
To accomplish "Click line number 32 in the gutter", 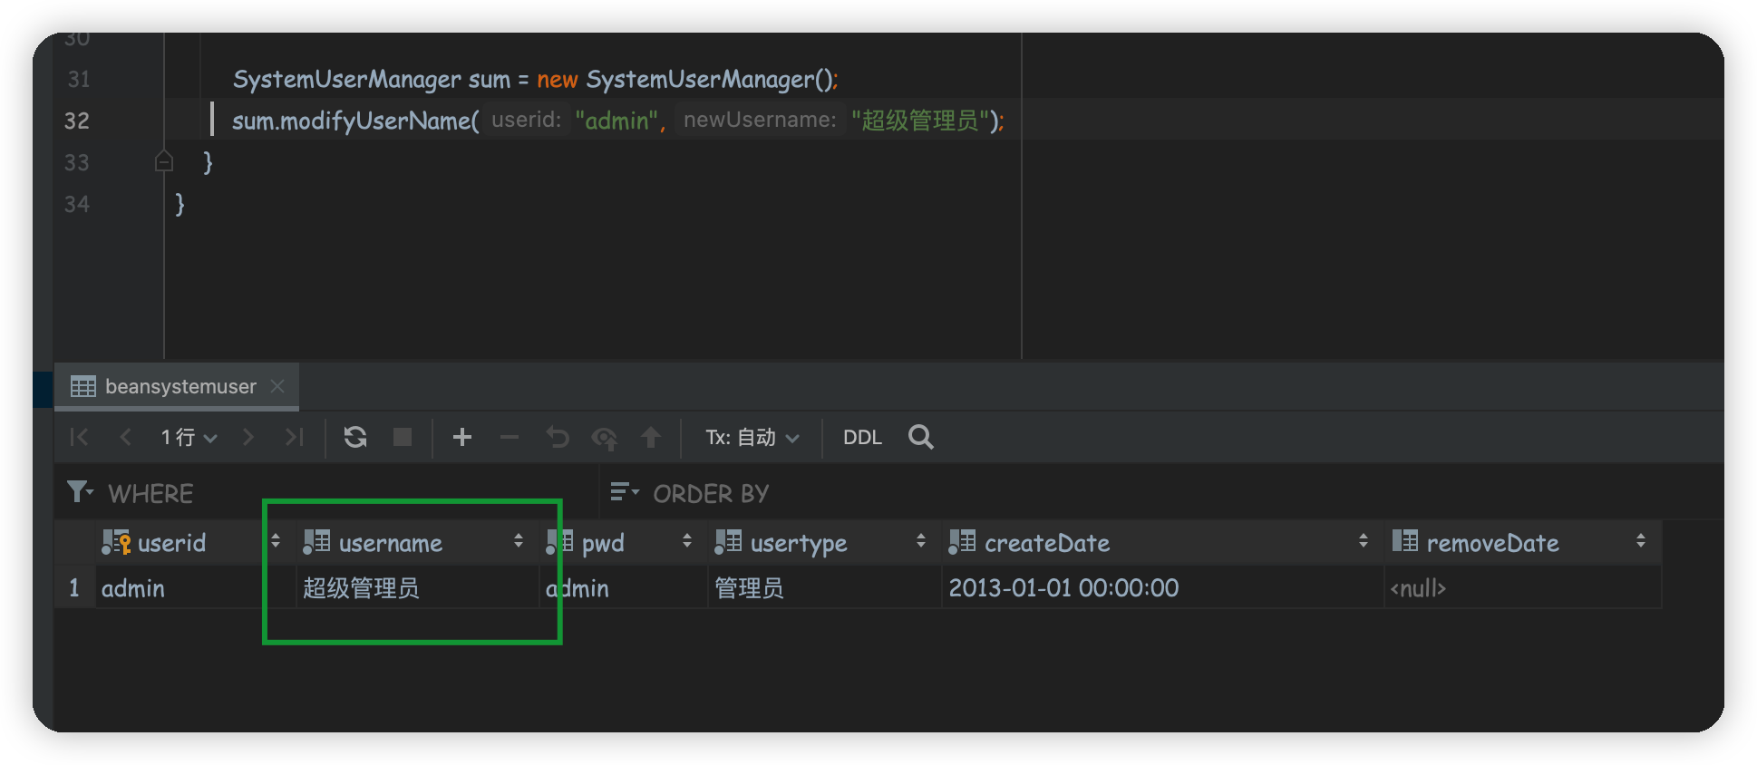I will (77, 121).
